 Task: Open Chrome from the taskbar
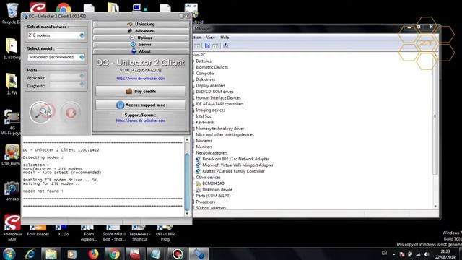pyautogui.click(x=114, y=253)
